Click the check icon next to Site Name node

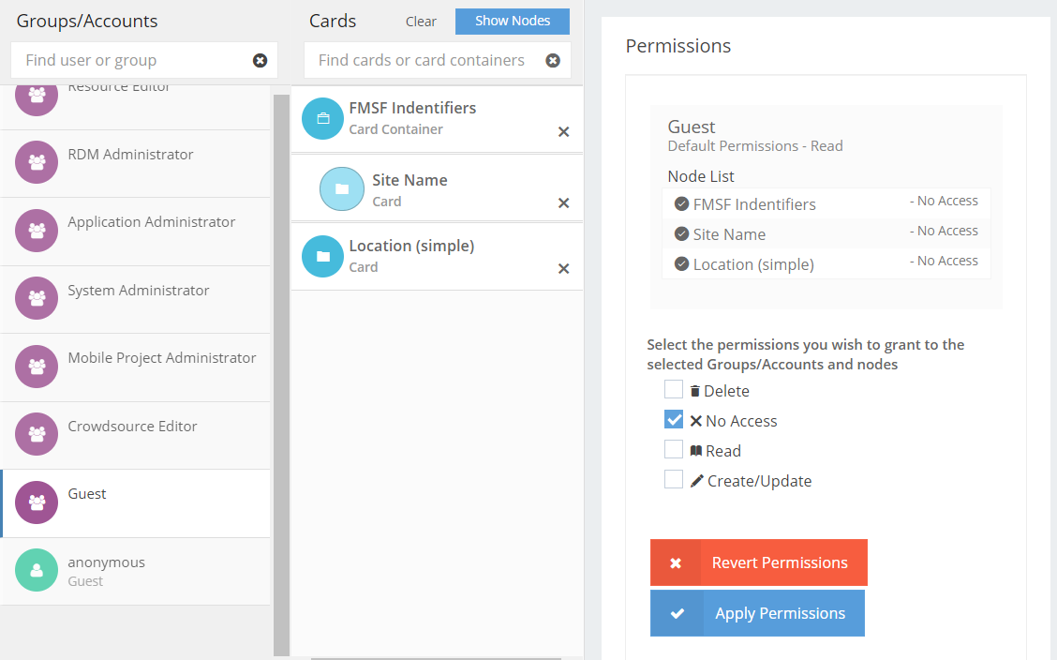click(x=681, y=234)
